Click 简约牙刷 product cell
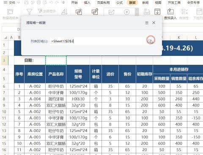Screen dimensions: 203x155 click(x=56, y=99)
